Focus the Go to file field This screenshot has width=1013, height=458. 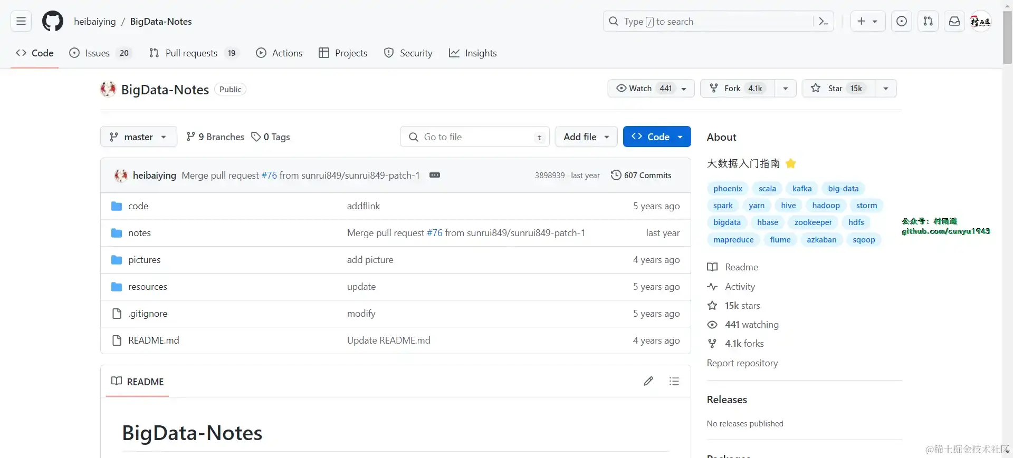pyautogui.click(x=475, y=137)
